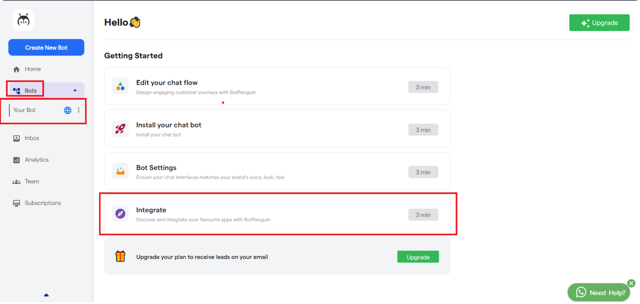Collapse the sidebar using the bottom arrow

click(46, 295)
